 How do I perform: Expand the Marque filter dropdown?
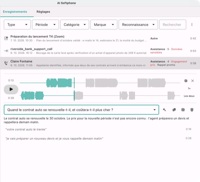click(104, 24)
